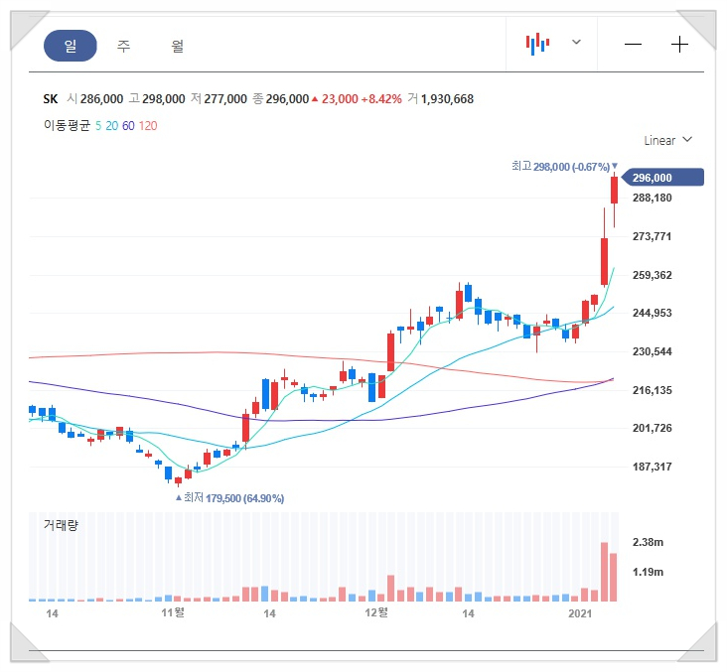Click the 298,000 high price value in header
This screenshot has height=672, width=727.
pyautogui.click(x=164, y=99)
